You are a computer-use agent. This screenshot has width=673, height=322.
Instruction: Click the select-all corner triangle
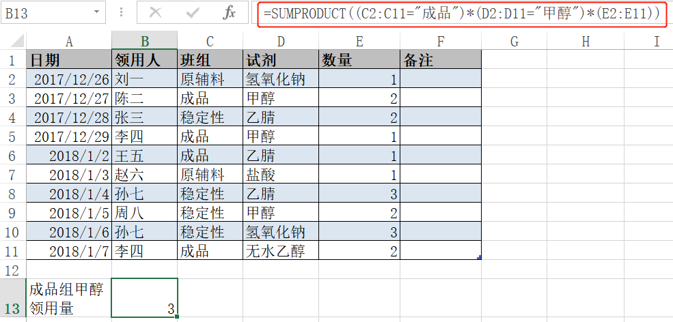(14, 42)
